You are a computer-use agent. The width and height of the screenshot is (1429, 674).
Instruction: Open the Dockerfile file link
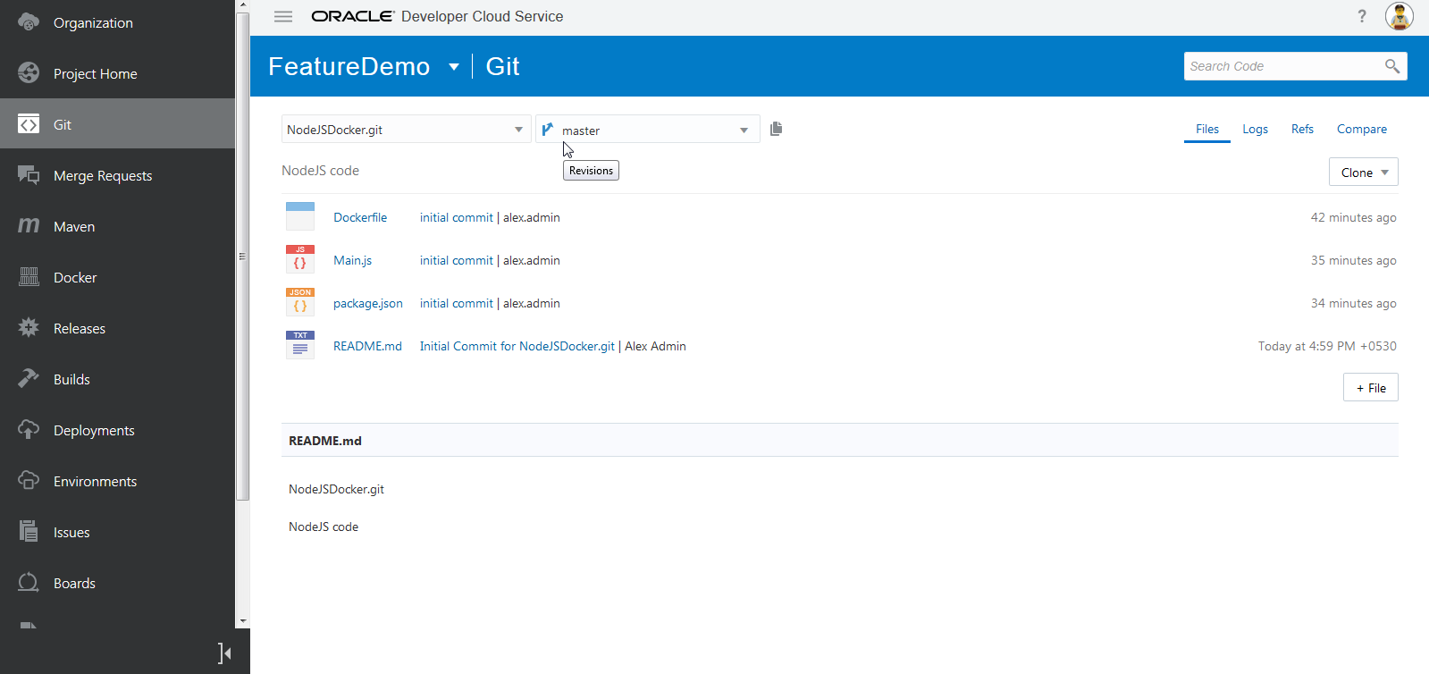point(360,217)
